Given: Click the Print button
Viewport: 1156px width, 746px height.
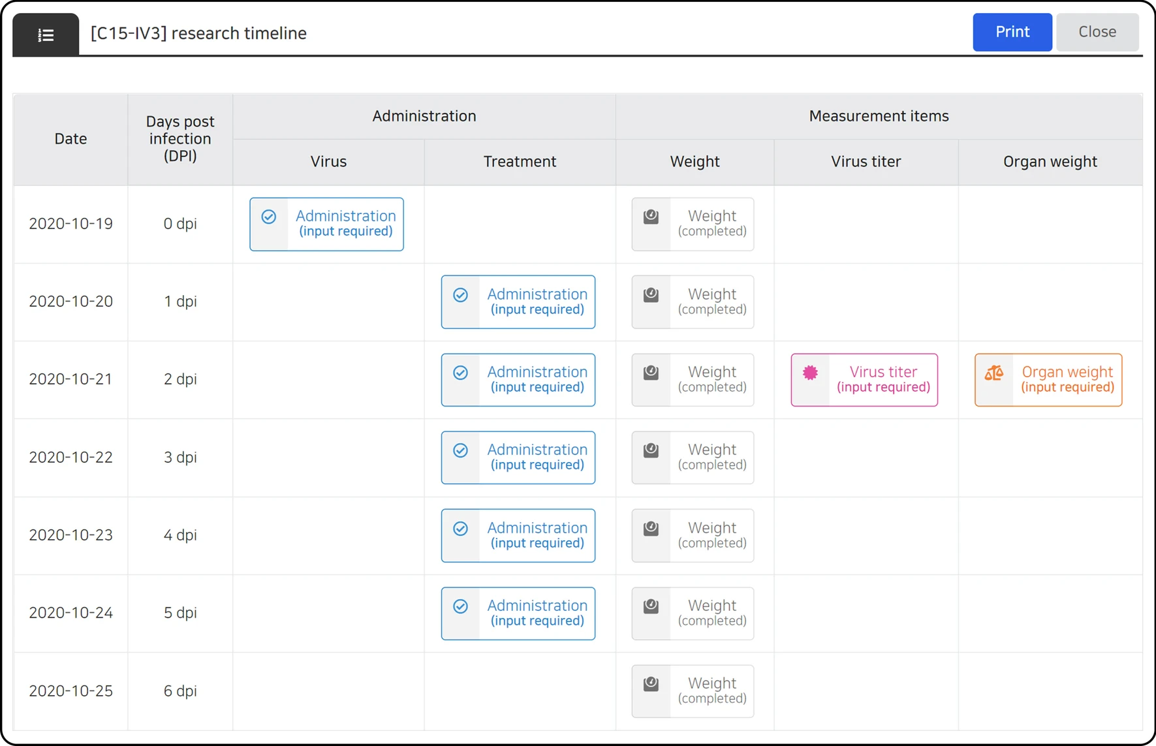Looking at the screenshot, I should tap(1012, 32).
